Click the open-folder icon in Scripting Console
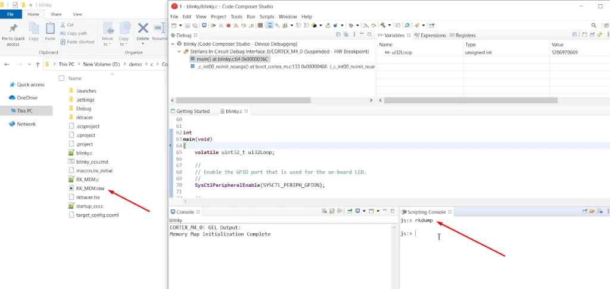This screenshot has height=289, width=610. [592, 211]
